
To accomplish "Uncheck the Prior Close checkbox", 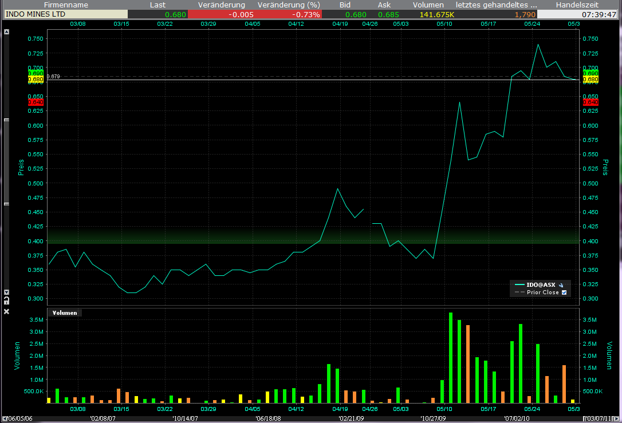I will pyautogui.click(x=564, y=292).
